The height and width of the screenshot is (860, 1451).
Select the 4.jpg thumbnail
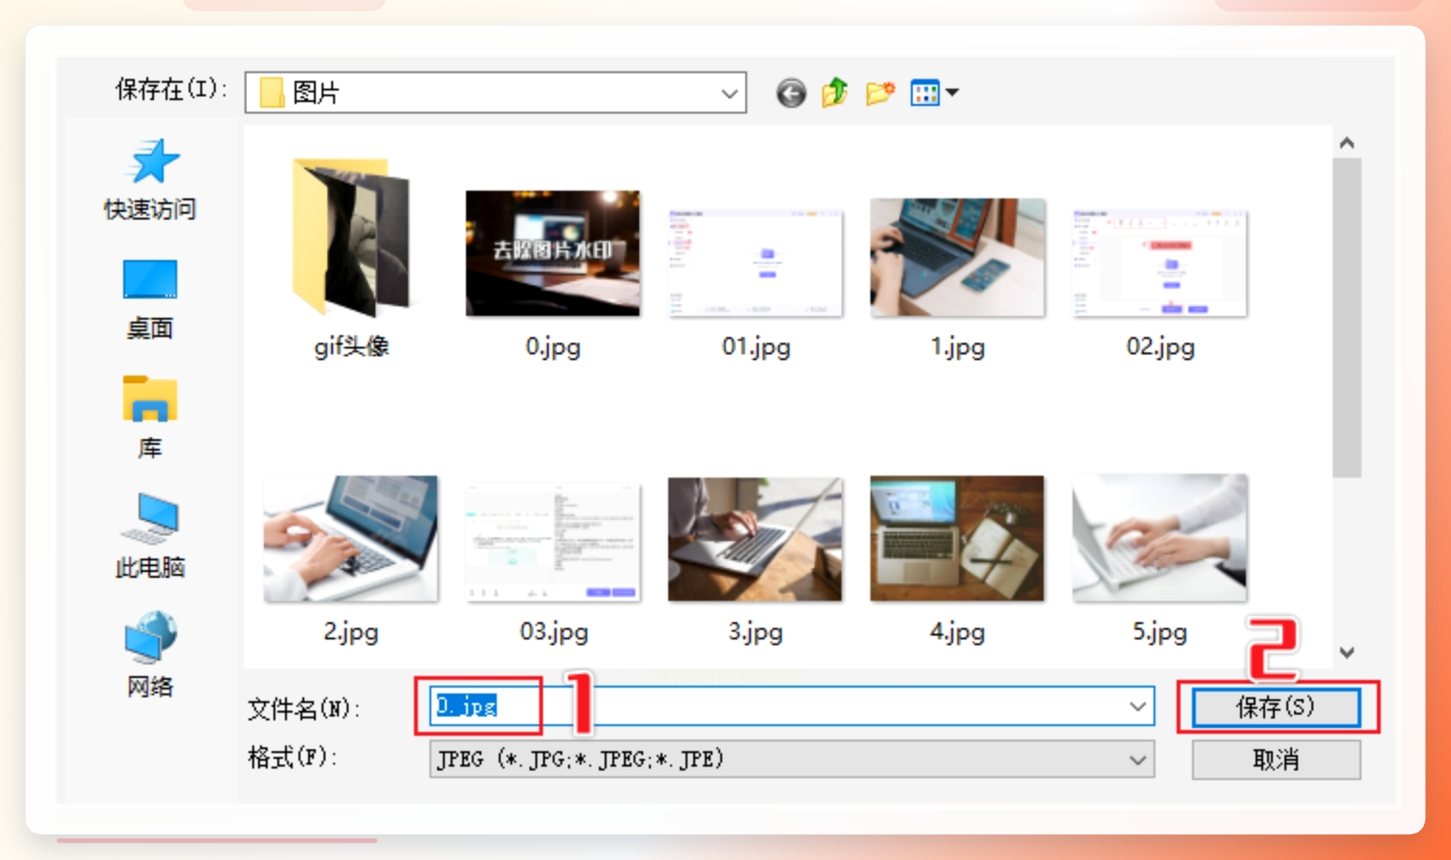957,538
